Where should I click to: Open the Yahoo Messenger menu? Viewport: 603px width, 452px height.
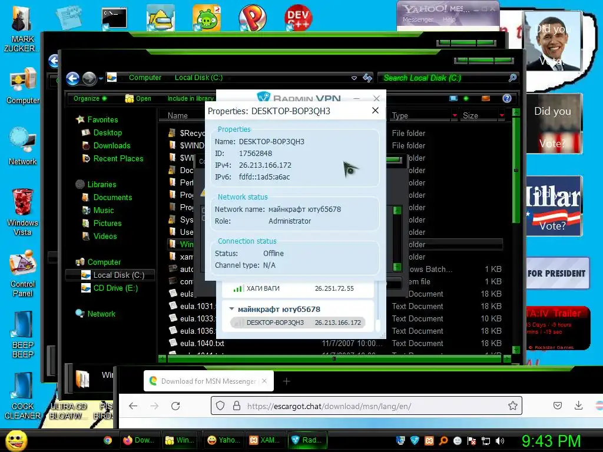[x=418, y=19]
